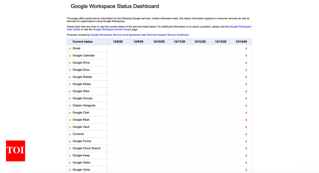Select the 12/10/20 date column header

click(x=159, y=42)
